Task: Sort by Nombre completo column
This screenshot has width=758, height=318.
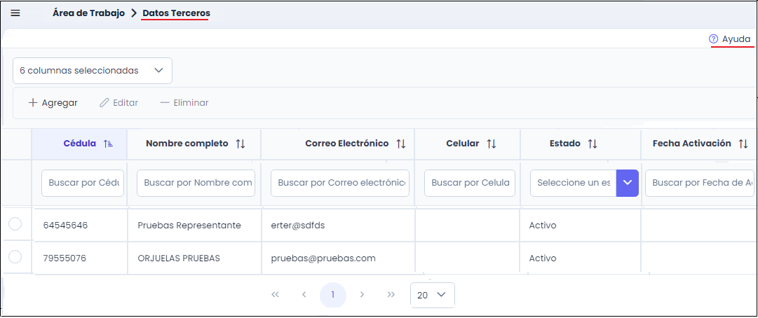Action: [241, 144]
